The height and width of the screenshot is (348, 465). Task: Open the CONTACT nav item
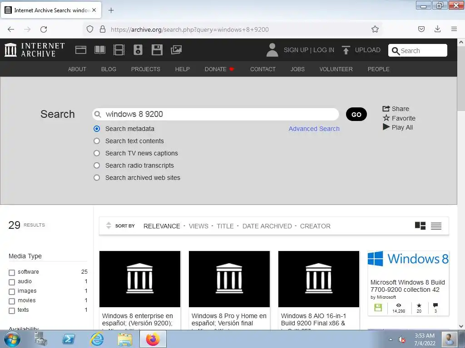[263, 69]
